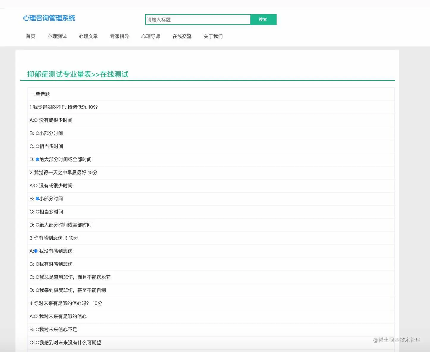Viewport: 430px width, 352px height.
Task: Select option D radio for question 2
Action: (37, 225)
